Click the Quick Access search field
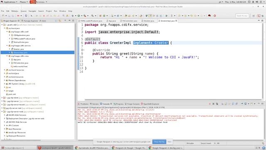This screenshot has height=150, width=266. coord(242,16)
